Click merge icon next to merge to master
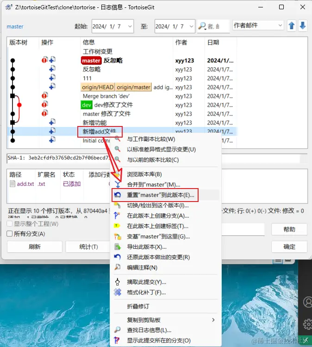The width and height of the screenshot is (312, 347). click(x=118, y=184)
